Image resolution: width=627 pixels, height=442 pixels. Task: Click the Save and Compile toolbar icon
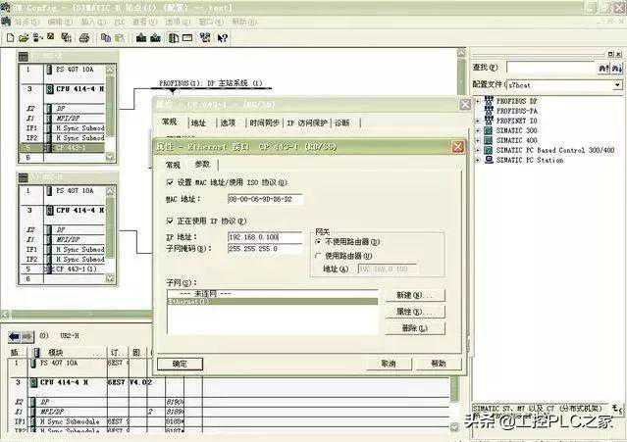pos(66,38)
